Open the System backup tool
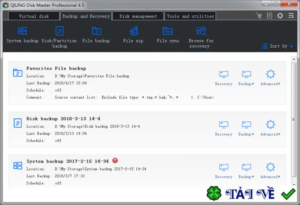This screenshot has width=300, height=205. [22, 35]
